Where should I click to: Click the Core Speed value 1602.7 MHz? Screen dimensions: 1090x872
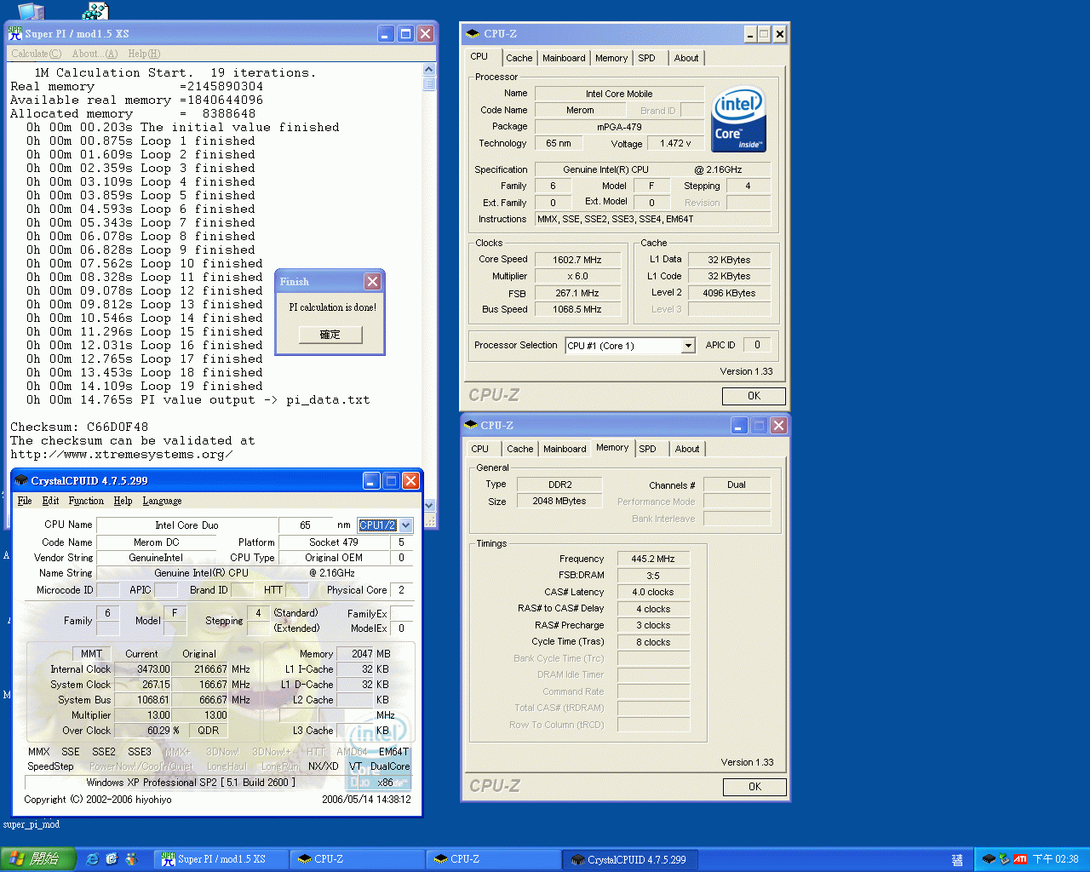tap(577, 260)
